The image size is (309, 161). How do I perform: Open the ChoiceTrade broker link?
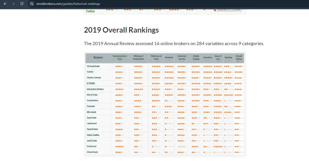click(x=92, y=152)
